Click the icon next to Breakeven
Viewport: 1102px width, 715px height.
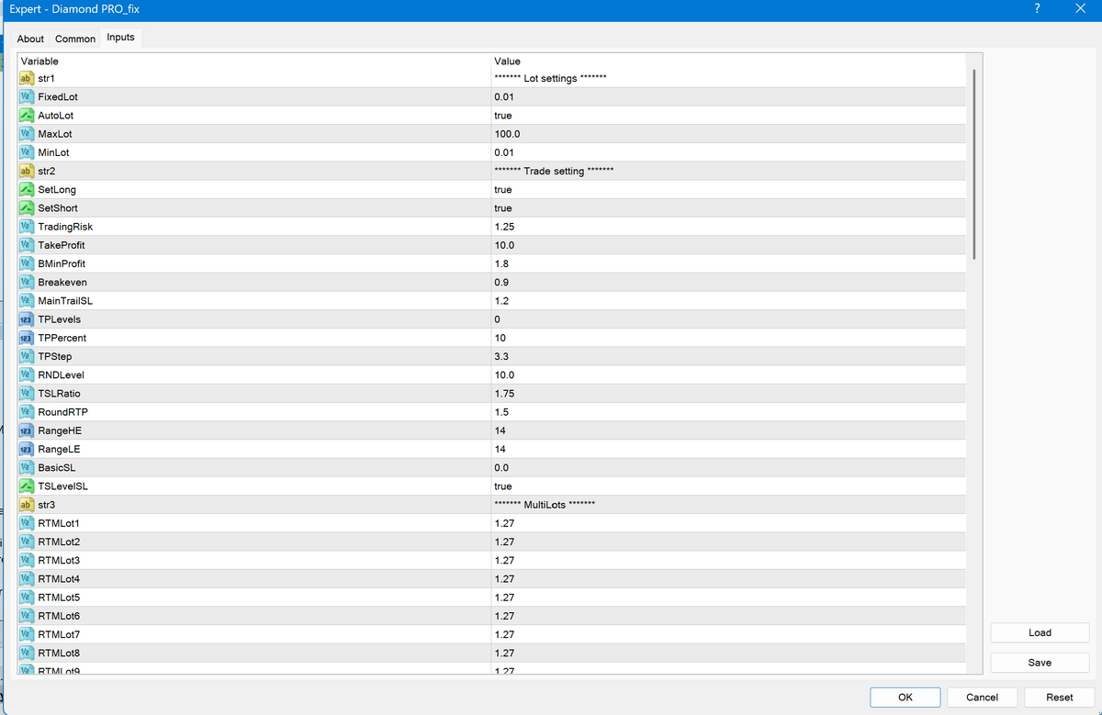coord(27,282)
